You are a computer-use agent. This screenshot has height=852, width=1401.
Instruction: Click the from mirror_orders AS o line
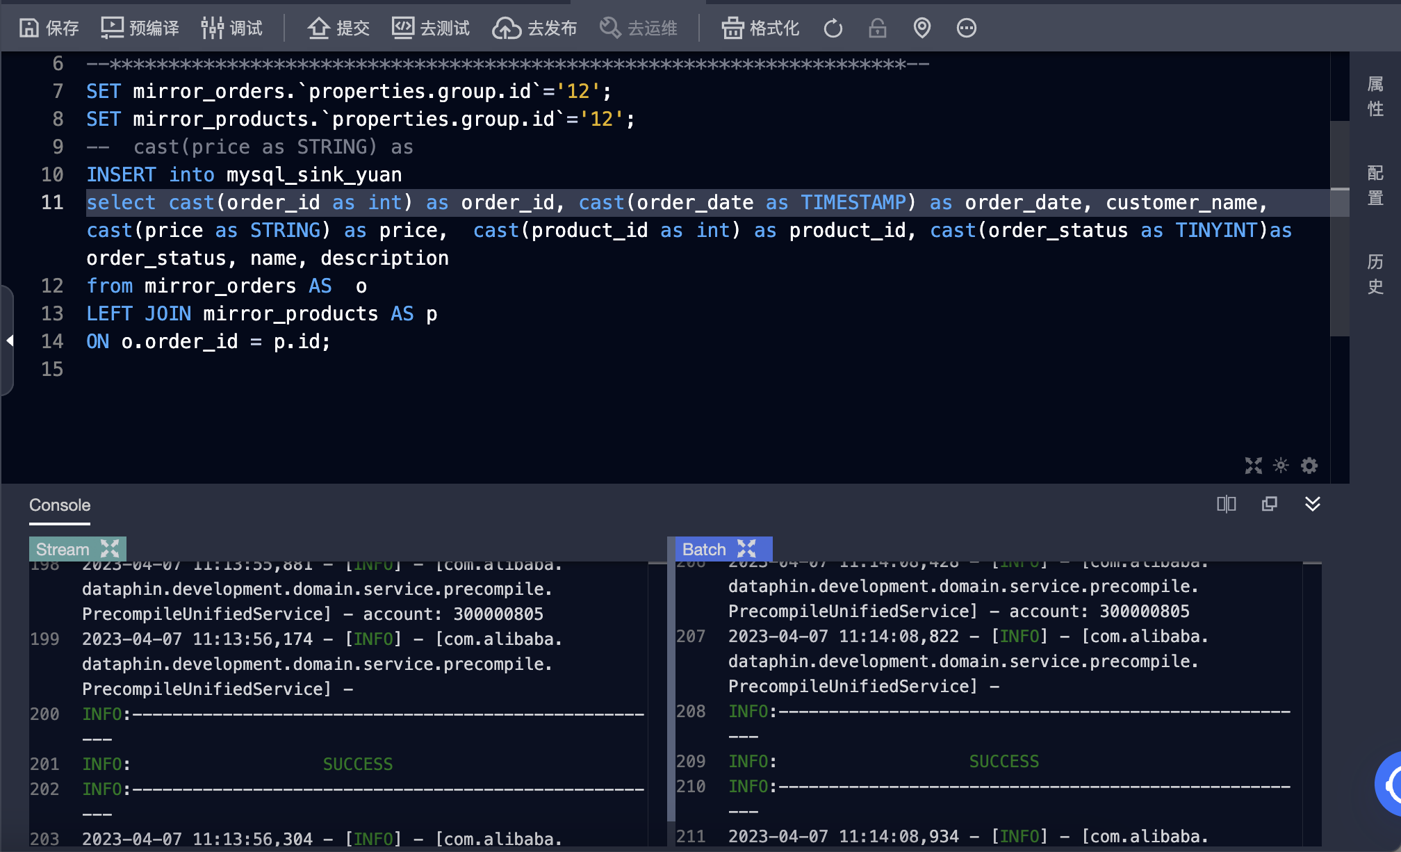(227, 286)
